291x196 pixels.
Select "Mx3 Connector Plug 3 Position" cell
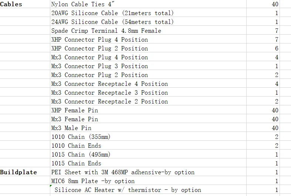click(x=100, y=66)
